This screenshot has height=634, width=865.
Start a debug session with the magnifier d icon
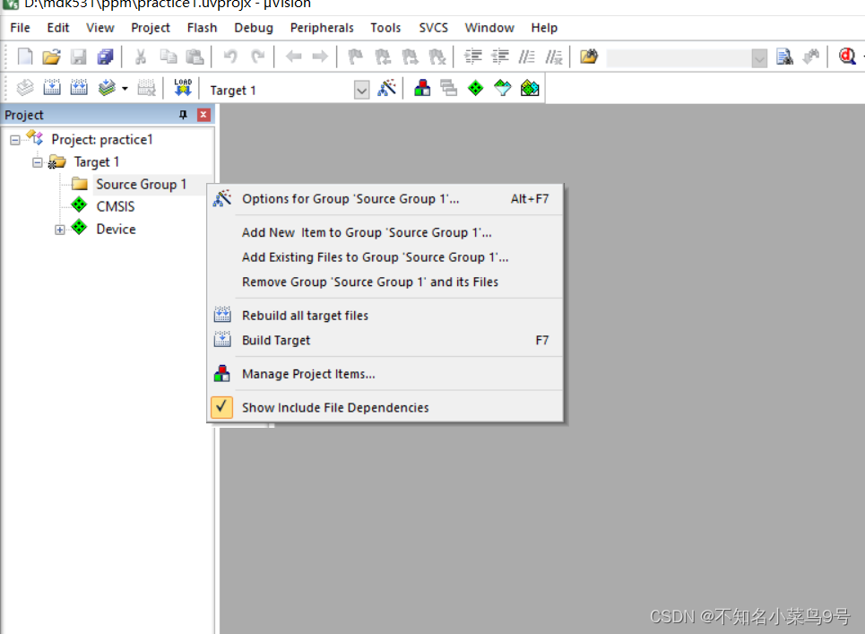[847, 56]
